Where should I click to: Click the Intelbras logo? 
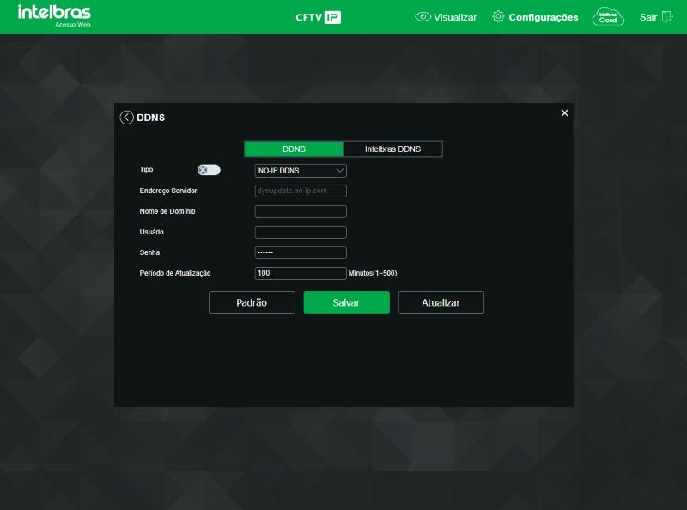[x=54, y=16]
